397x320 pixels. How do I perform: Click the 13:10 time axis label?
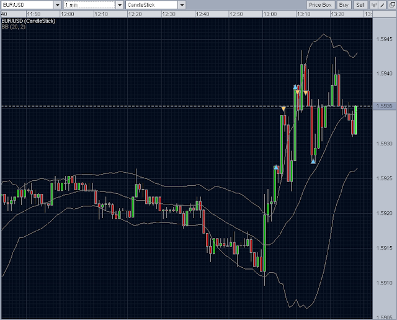[x=304, y=14]
